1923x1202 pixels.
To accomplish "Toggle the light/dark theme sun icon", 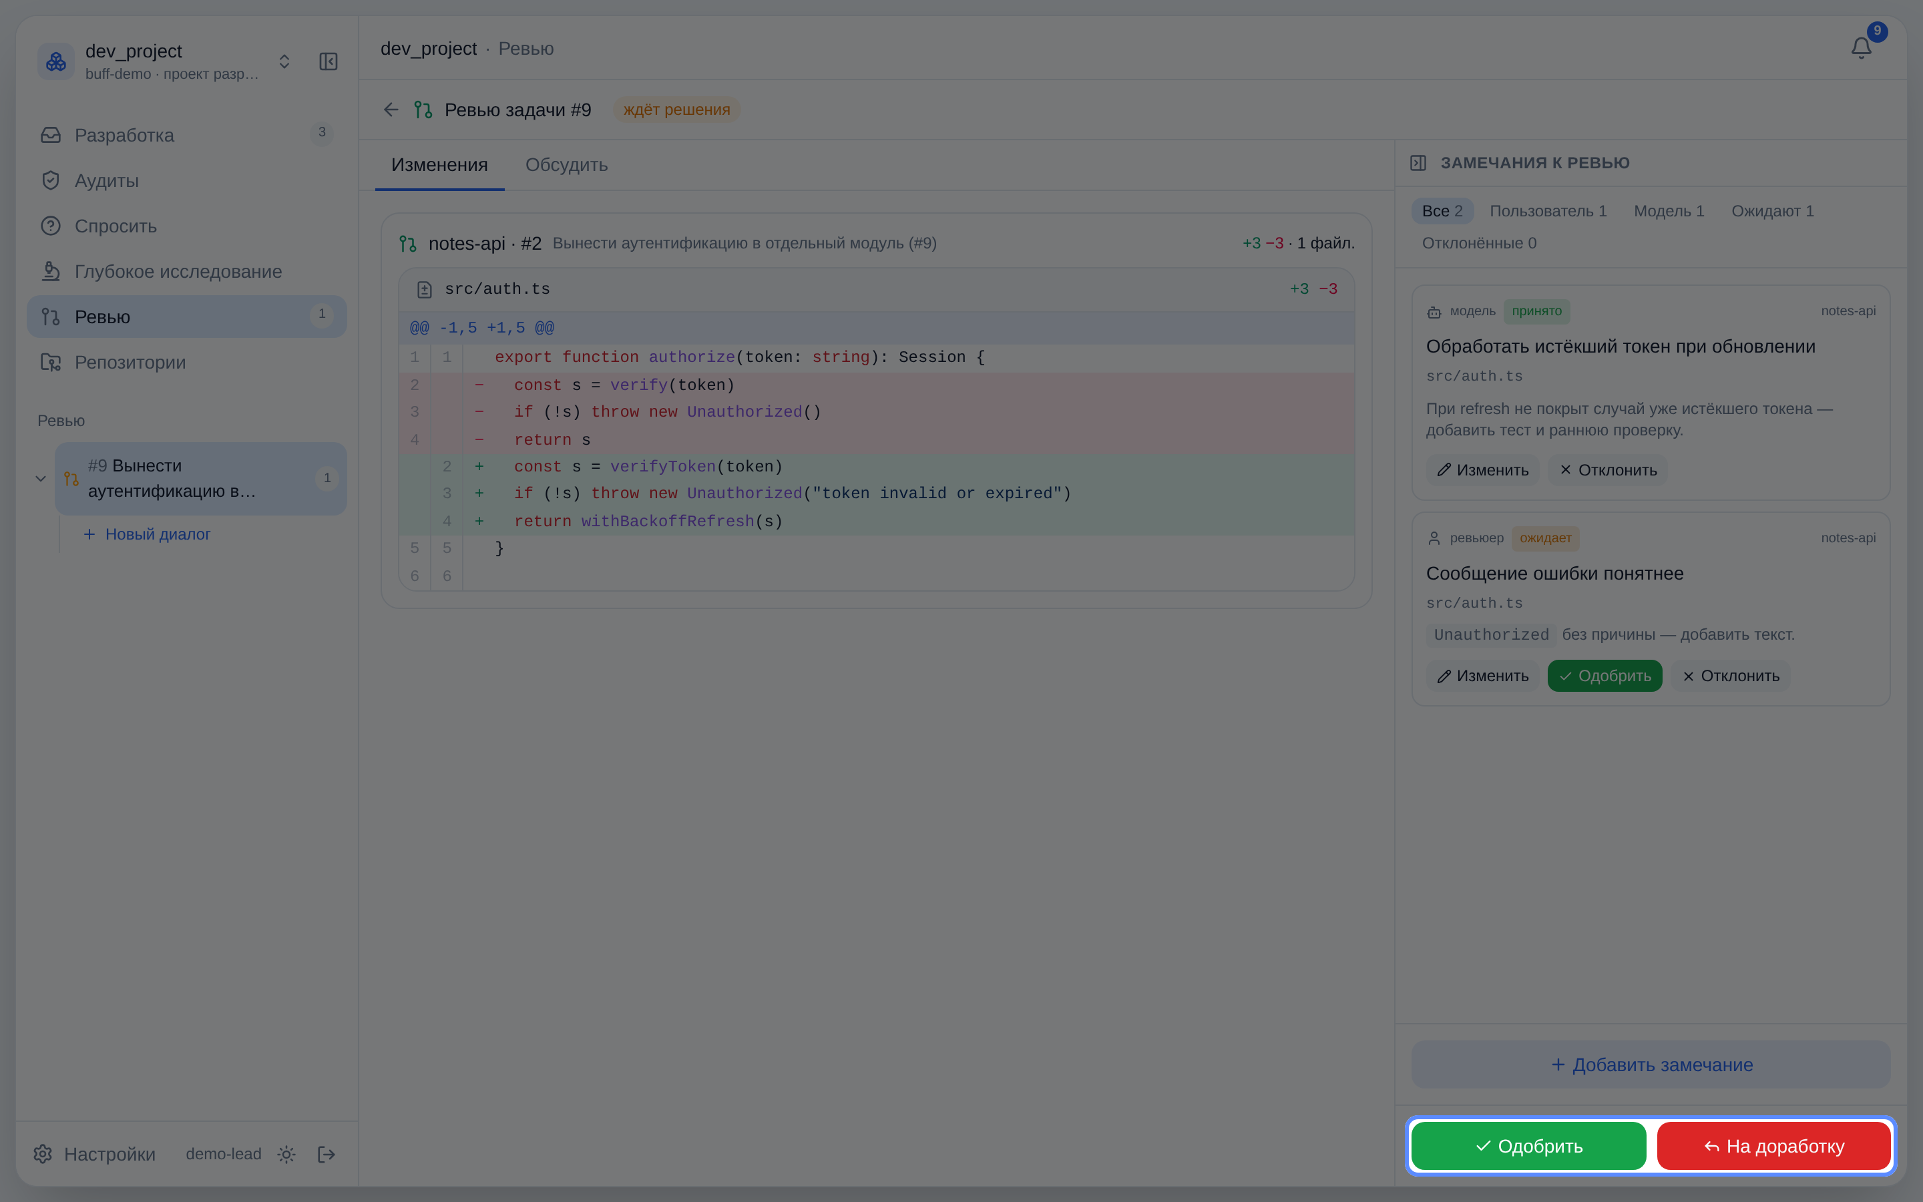I will click(x=287, y=1153).
